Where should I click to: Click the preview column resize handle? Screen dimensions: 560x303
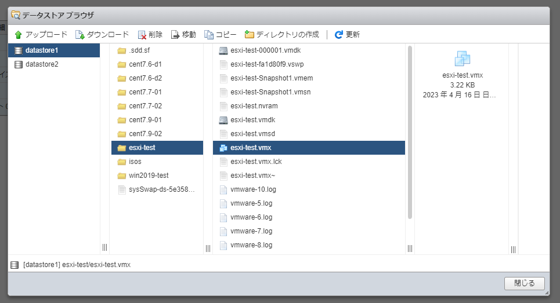(513, 250)
